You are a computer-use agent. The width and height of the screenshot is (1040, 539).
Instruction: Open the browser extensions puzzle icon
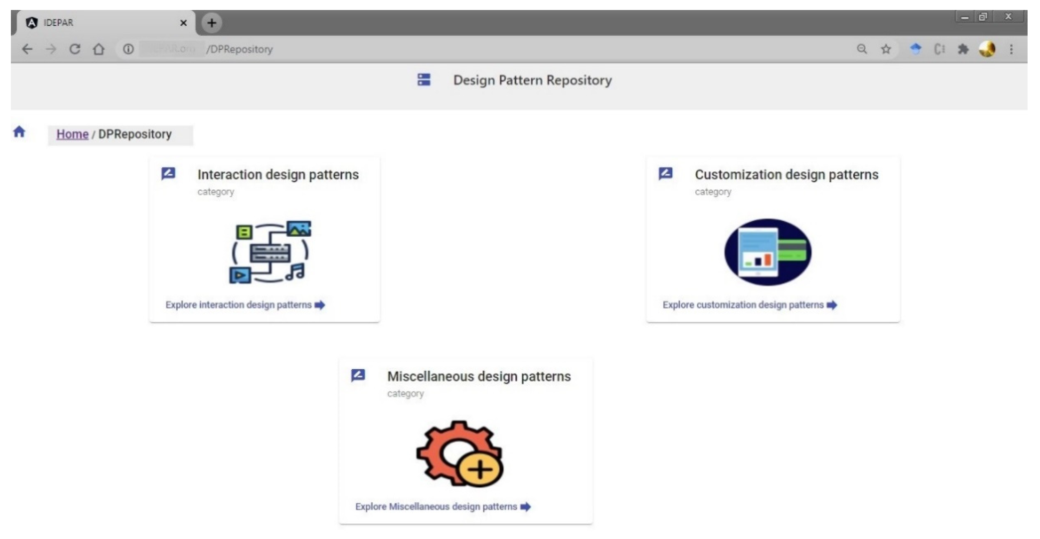click(963, 49)
